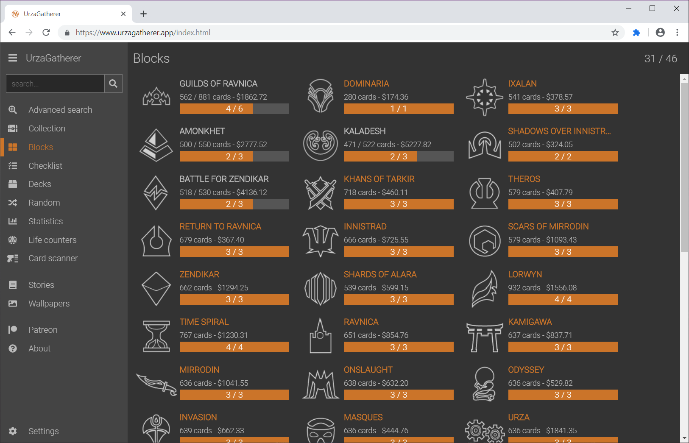Click the Battle for Zendikar block symbol
689x443 pixels.
click(x=156, y=192)
